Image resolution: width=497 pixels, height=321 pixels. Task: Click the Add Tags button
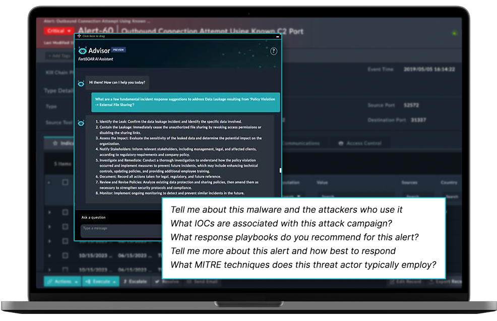point(59,56)
